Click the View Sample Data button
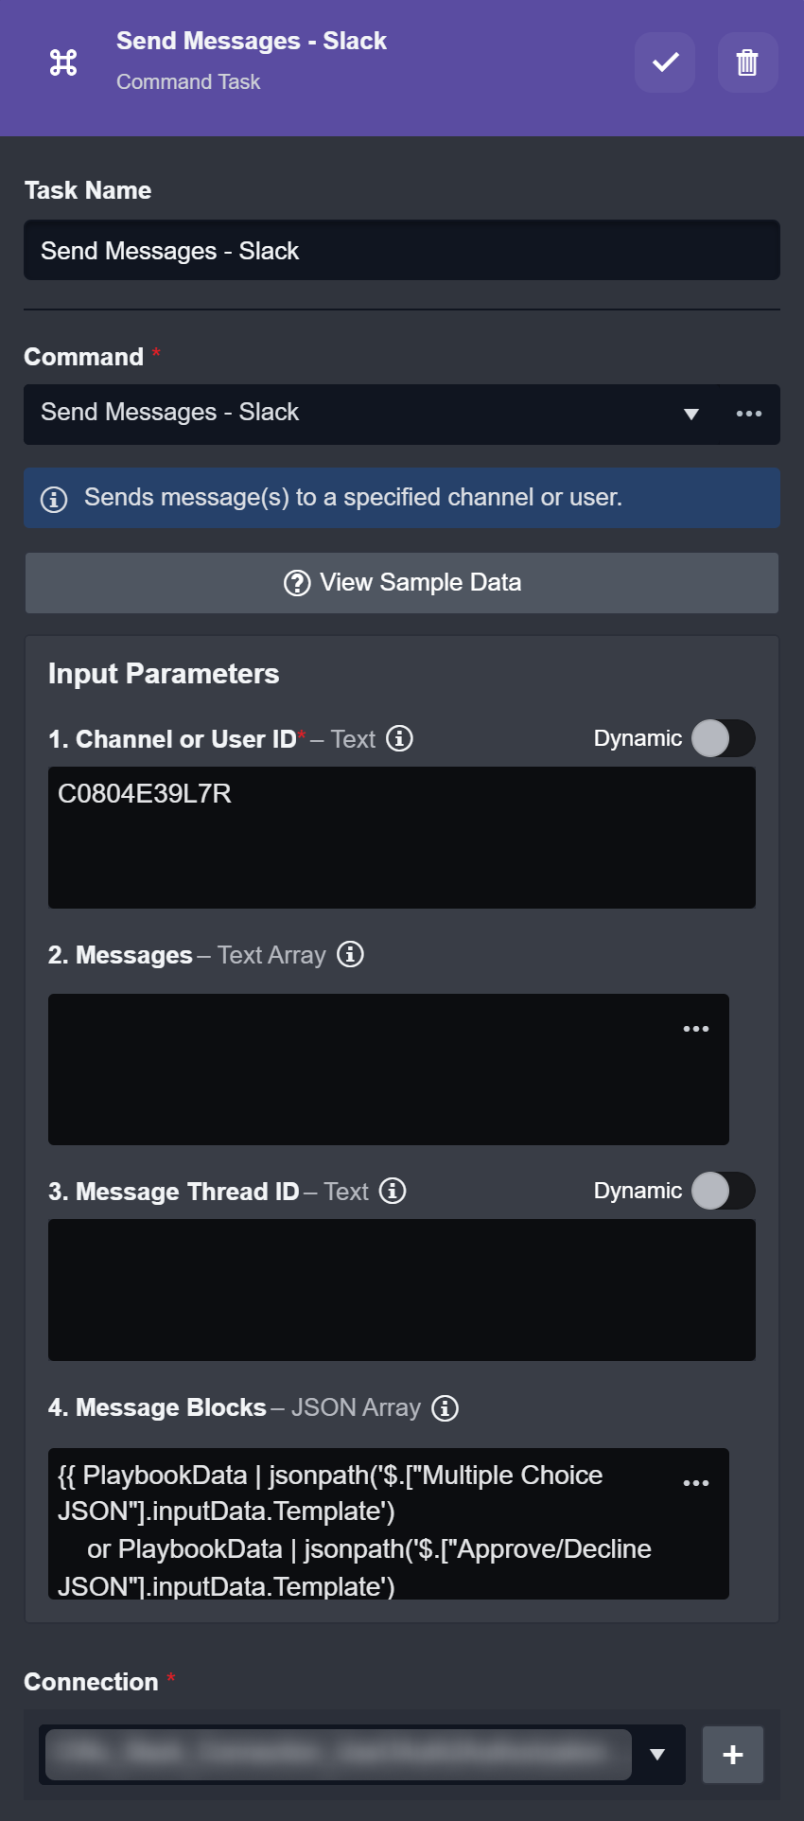The height and width of the screenshot is (1821, 804). pos(402,582)
